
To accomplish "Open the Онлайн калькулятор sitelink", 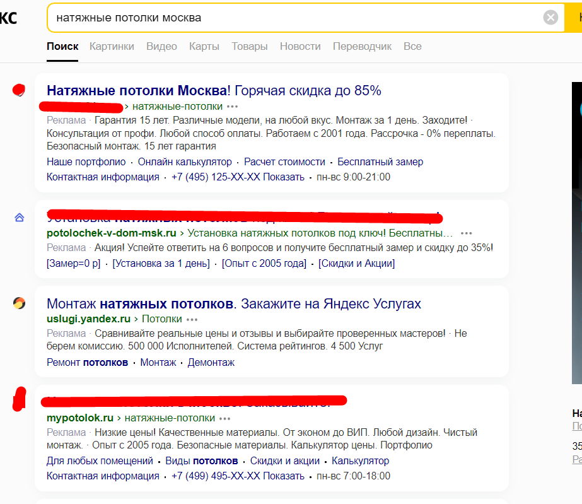I will 185,162.
